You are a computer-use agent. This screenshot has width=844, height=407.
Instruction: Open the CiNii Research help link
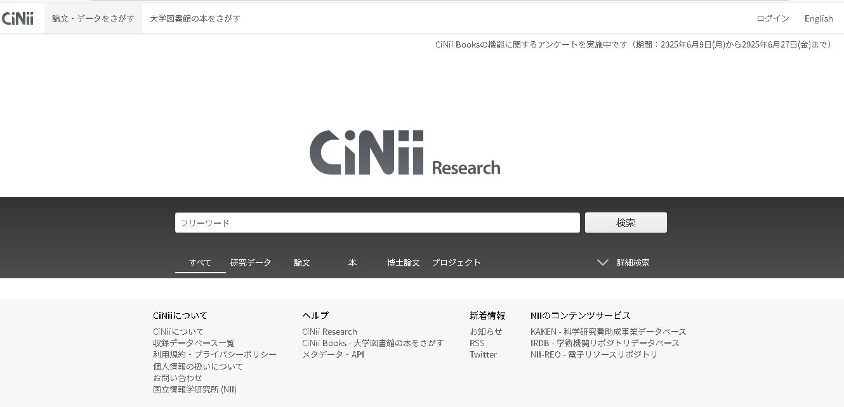pyautogui.click(x=329, y=332)
